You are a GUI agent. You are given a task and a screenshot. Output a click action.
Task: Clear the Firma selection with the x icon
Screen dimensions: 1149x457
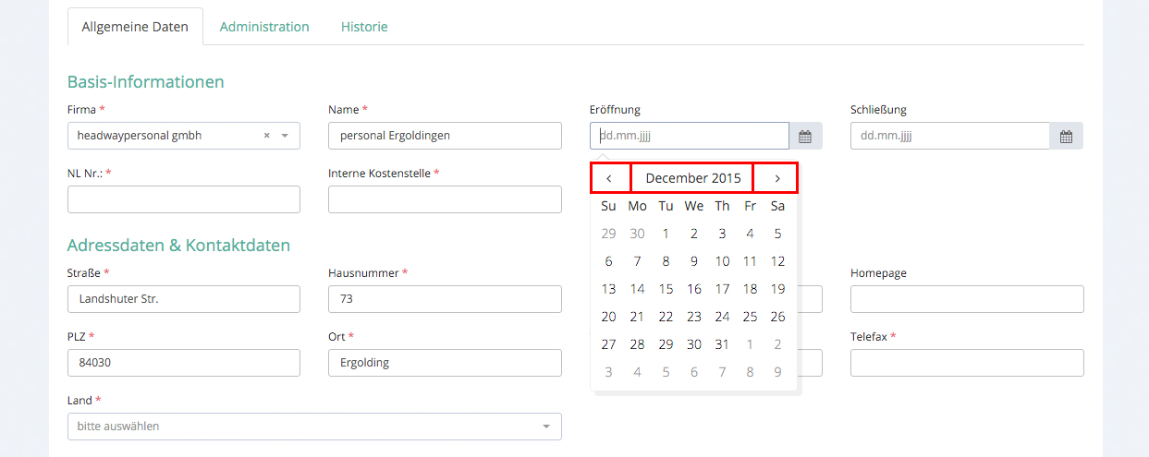click(266, 136)
